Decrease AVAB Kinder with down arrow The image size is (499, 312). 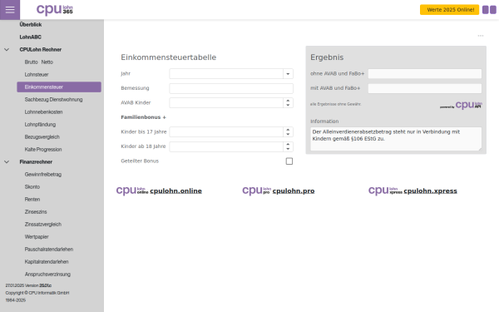288,105
